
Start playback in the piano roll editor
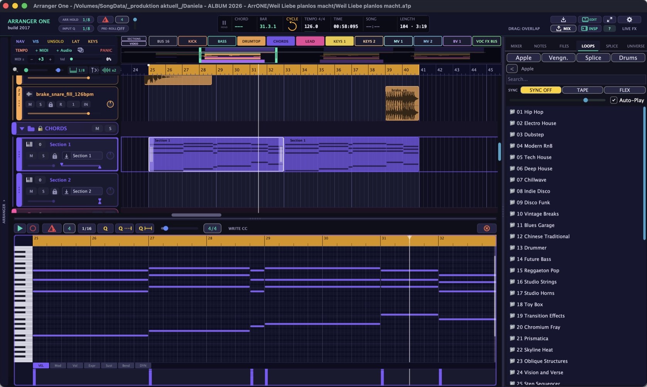[x=20, y=228]
